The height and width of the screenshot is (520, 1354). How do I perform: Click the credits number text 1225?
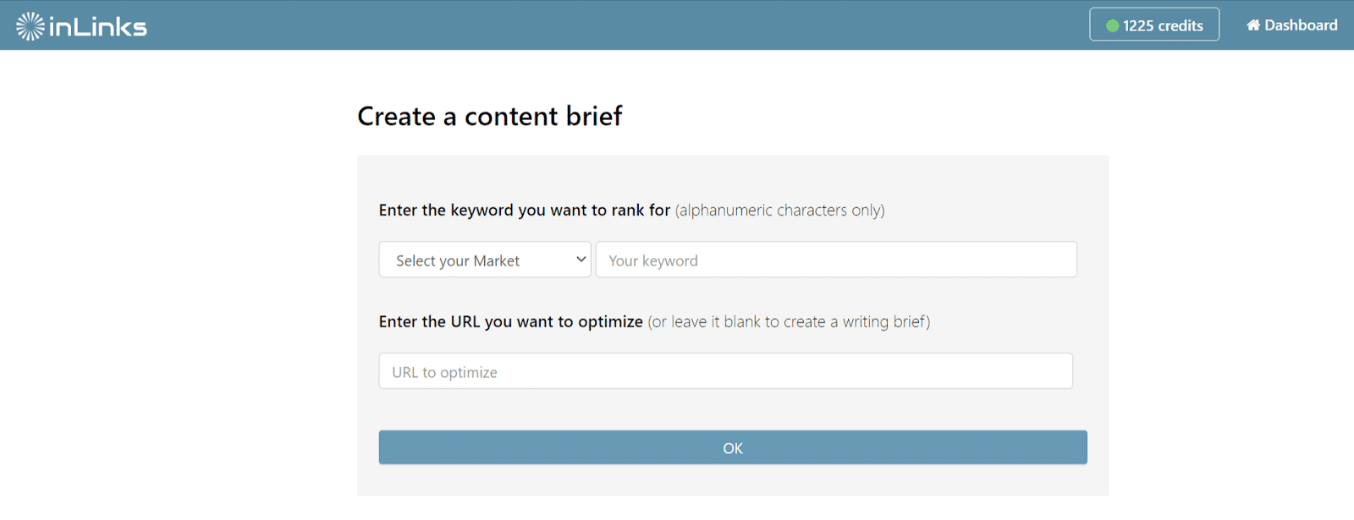(1138, 25)
